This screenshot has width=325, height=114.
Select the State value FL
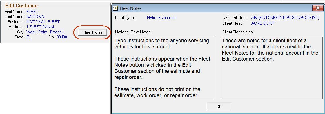click(x=29, y=37)
